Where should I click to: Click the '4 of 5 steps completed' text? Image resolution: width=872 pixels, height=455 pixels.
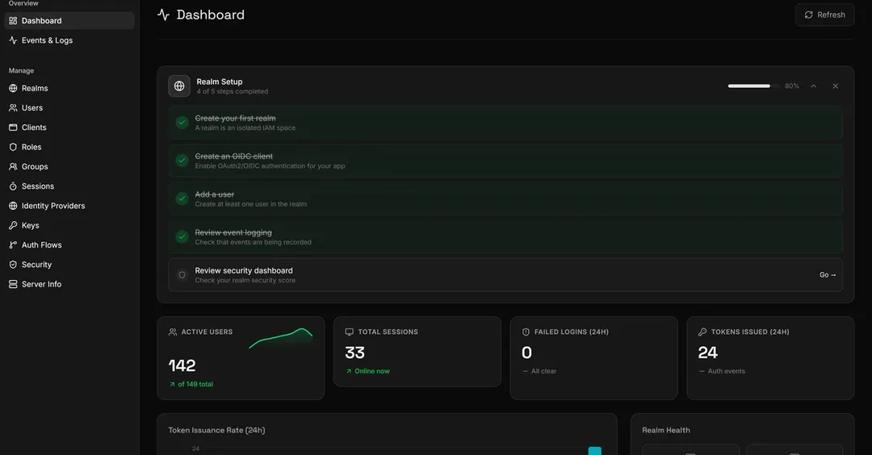click(x=232, y=92)
